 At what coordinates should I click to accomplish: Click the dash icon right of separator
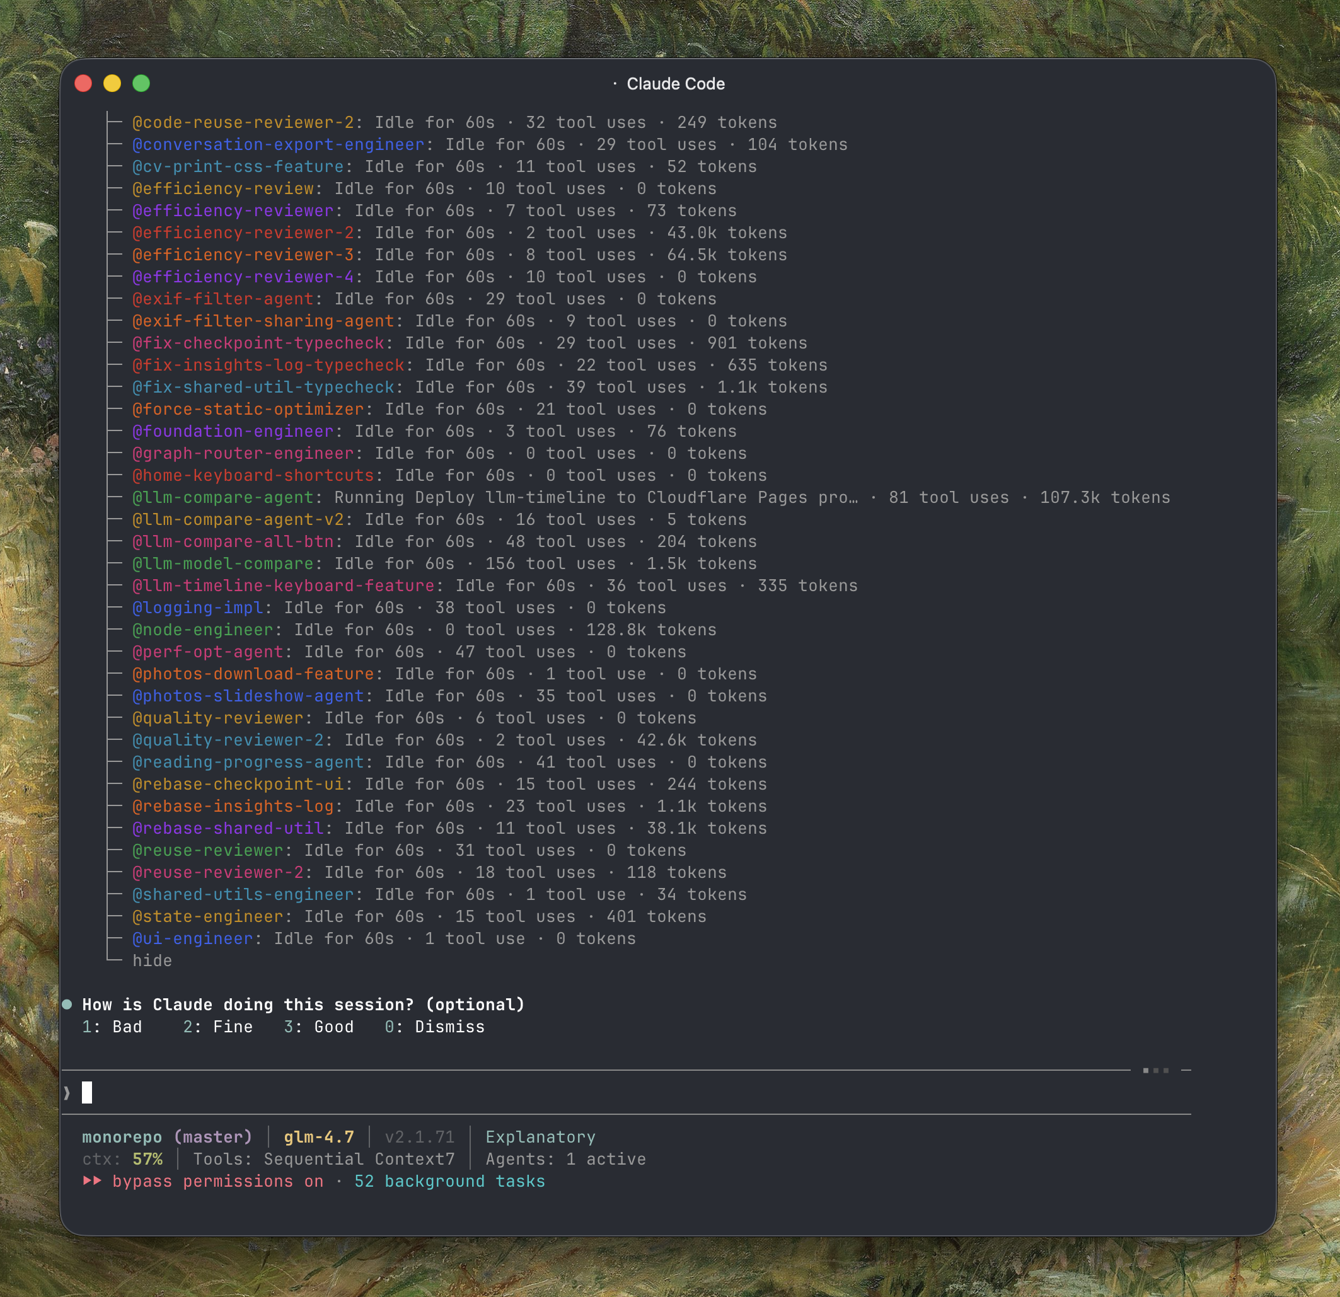(x=1186, y=1070)
